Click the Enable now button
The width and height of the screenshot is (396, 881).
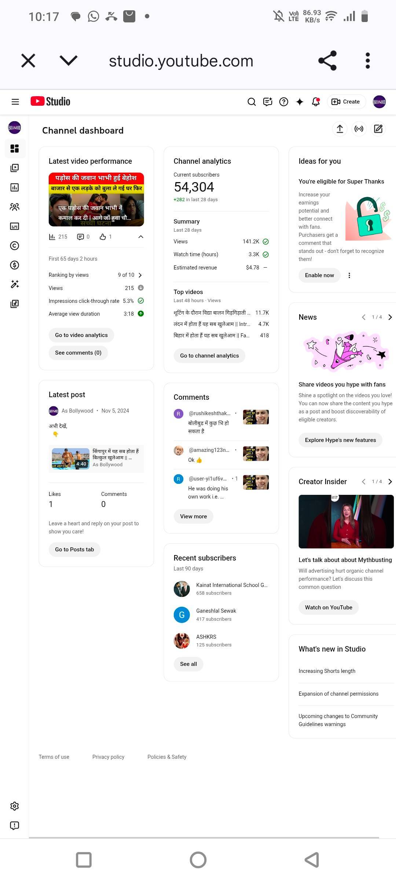(319, 275)
